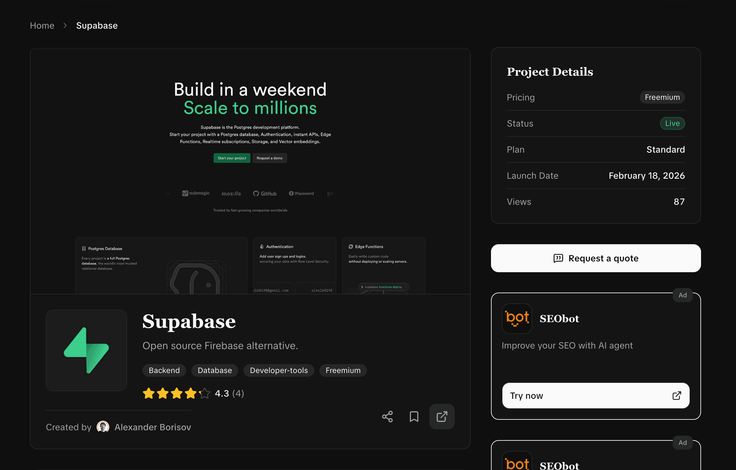Open the Supabase site preview screenshot
The width and height of the screenshot is (736, 470).
pyautogui.click(x=250, y=171)
